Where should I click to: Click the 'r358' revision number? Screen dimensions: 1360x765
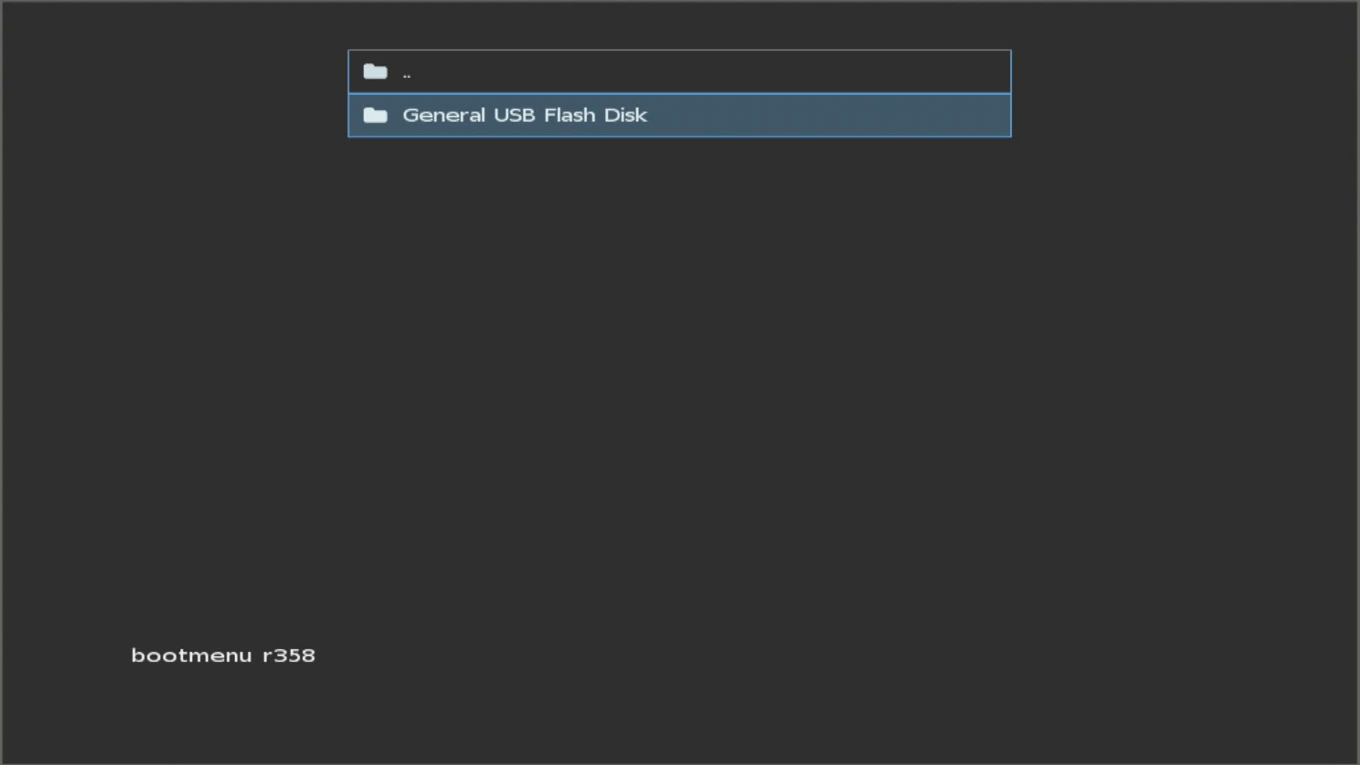tap(289, 655)
